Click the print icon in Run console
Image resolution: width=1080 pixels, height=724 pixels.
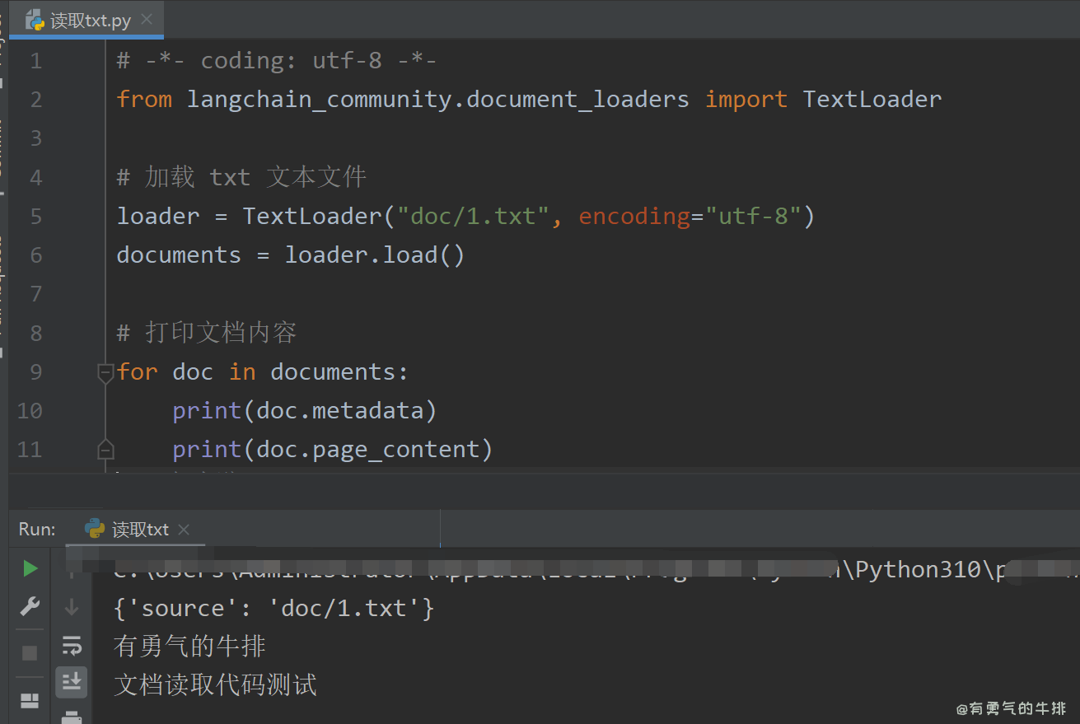pyautogui.click(x=72, y=717)
